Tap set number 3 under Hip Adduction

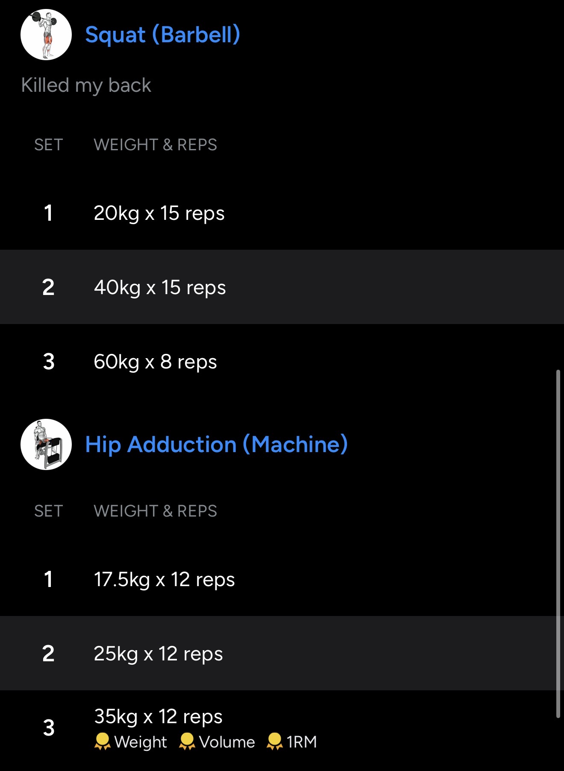(49, 728)
